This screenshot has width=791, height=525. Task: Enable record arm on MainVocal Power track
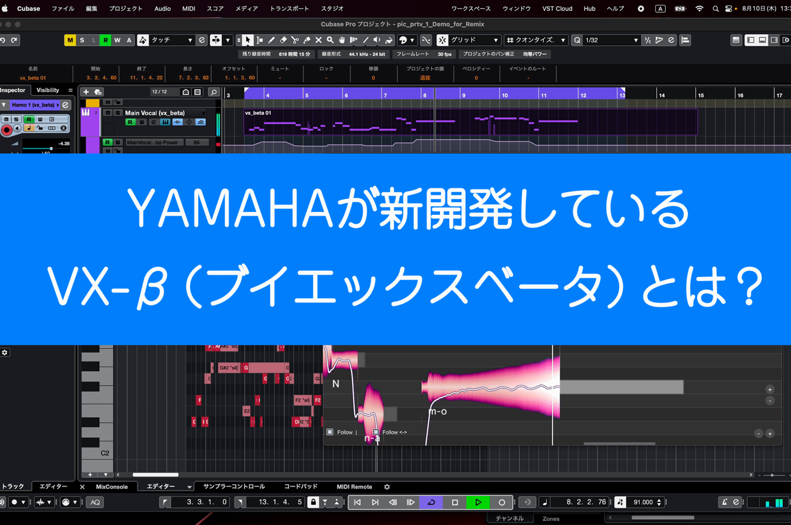108,142
